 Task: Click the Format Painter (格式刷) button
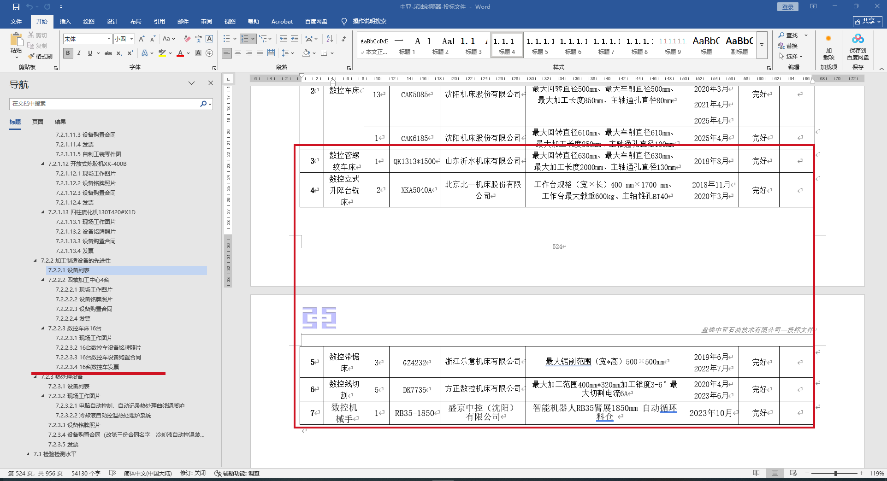40,56
